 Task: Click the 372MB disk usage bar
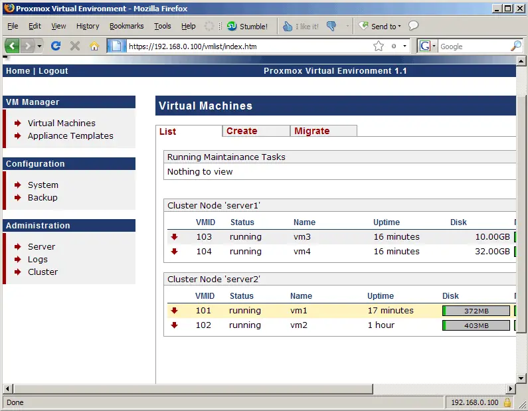point(476,311)
